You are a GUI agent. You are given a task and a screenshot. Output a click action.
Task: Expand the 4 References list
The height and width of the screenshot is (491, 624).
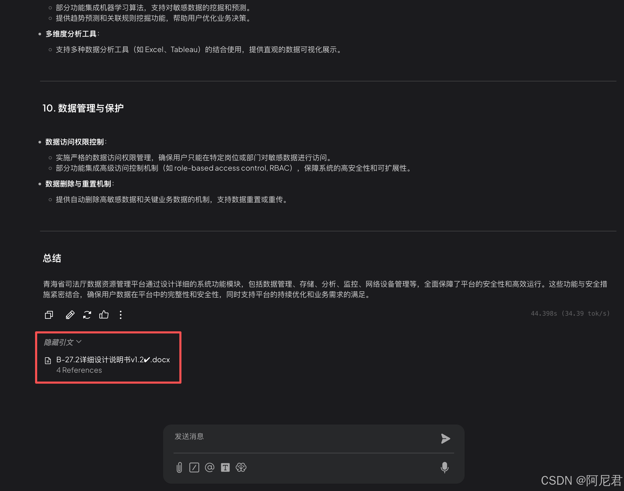(79, 370)
